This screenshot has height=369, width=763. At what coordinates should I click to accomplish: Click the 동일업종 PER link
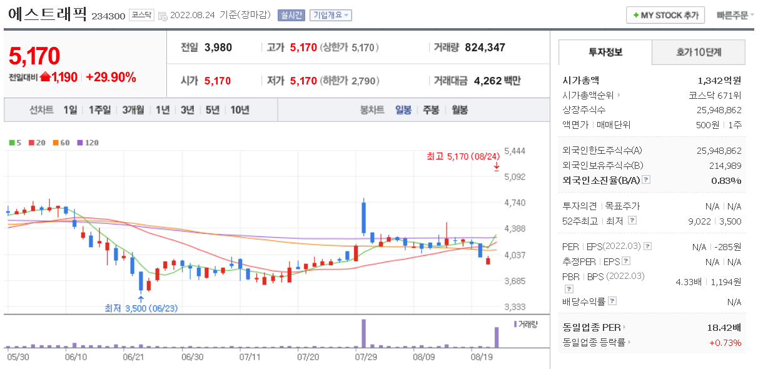point(591,327)
